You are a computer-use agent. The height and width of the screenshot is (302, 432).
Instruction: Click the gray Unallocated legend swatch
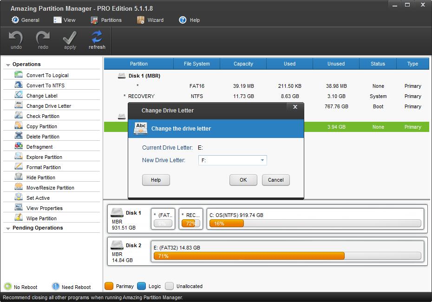169,286
